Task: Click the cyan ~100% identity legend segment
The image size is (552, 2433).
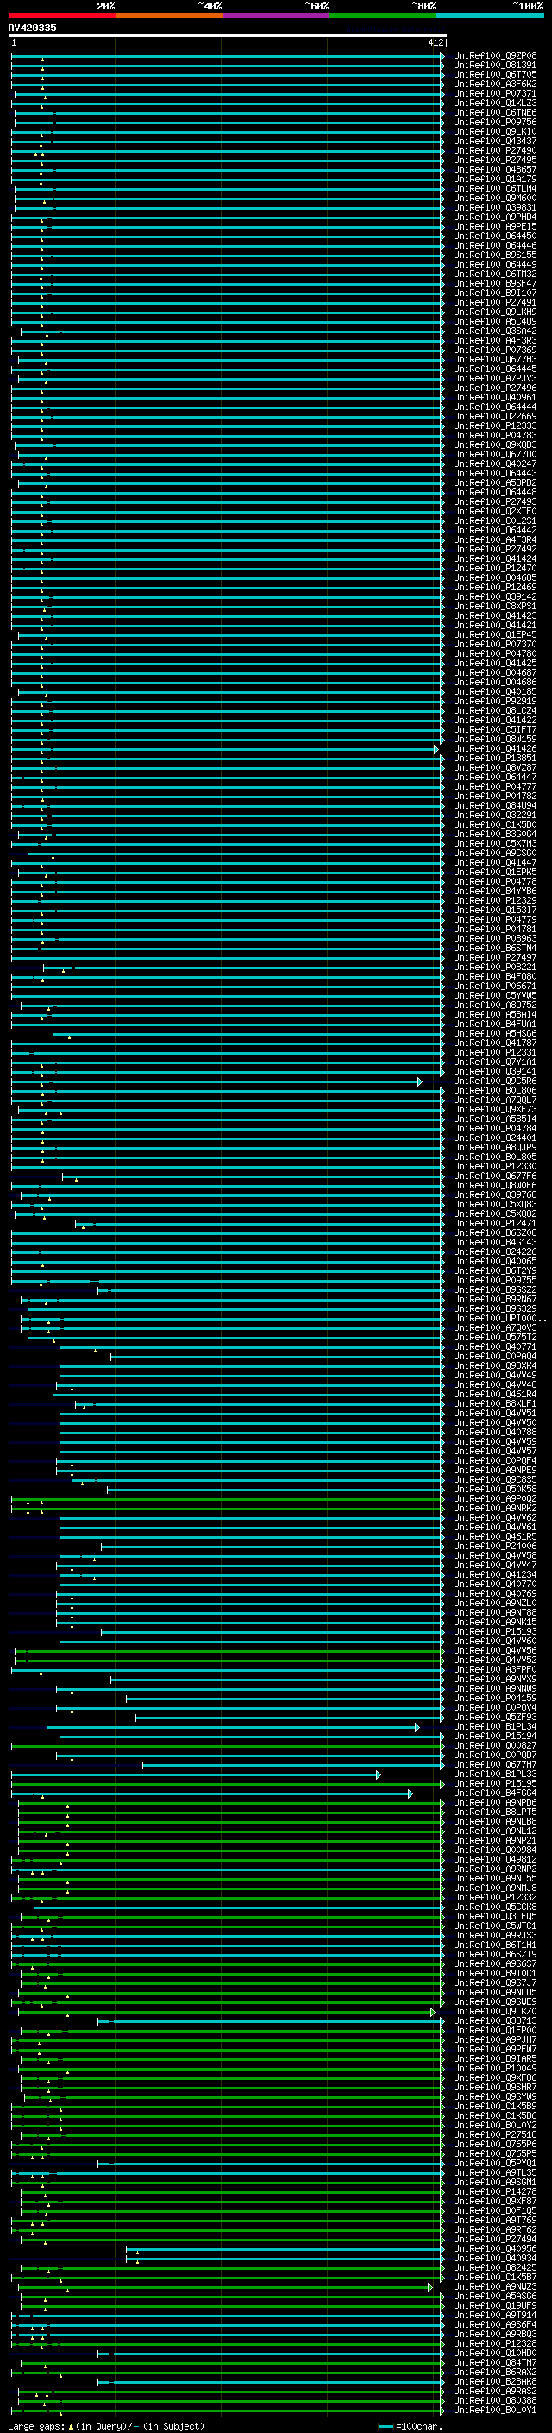Action: coord(490,16)
